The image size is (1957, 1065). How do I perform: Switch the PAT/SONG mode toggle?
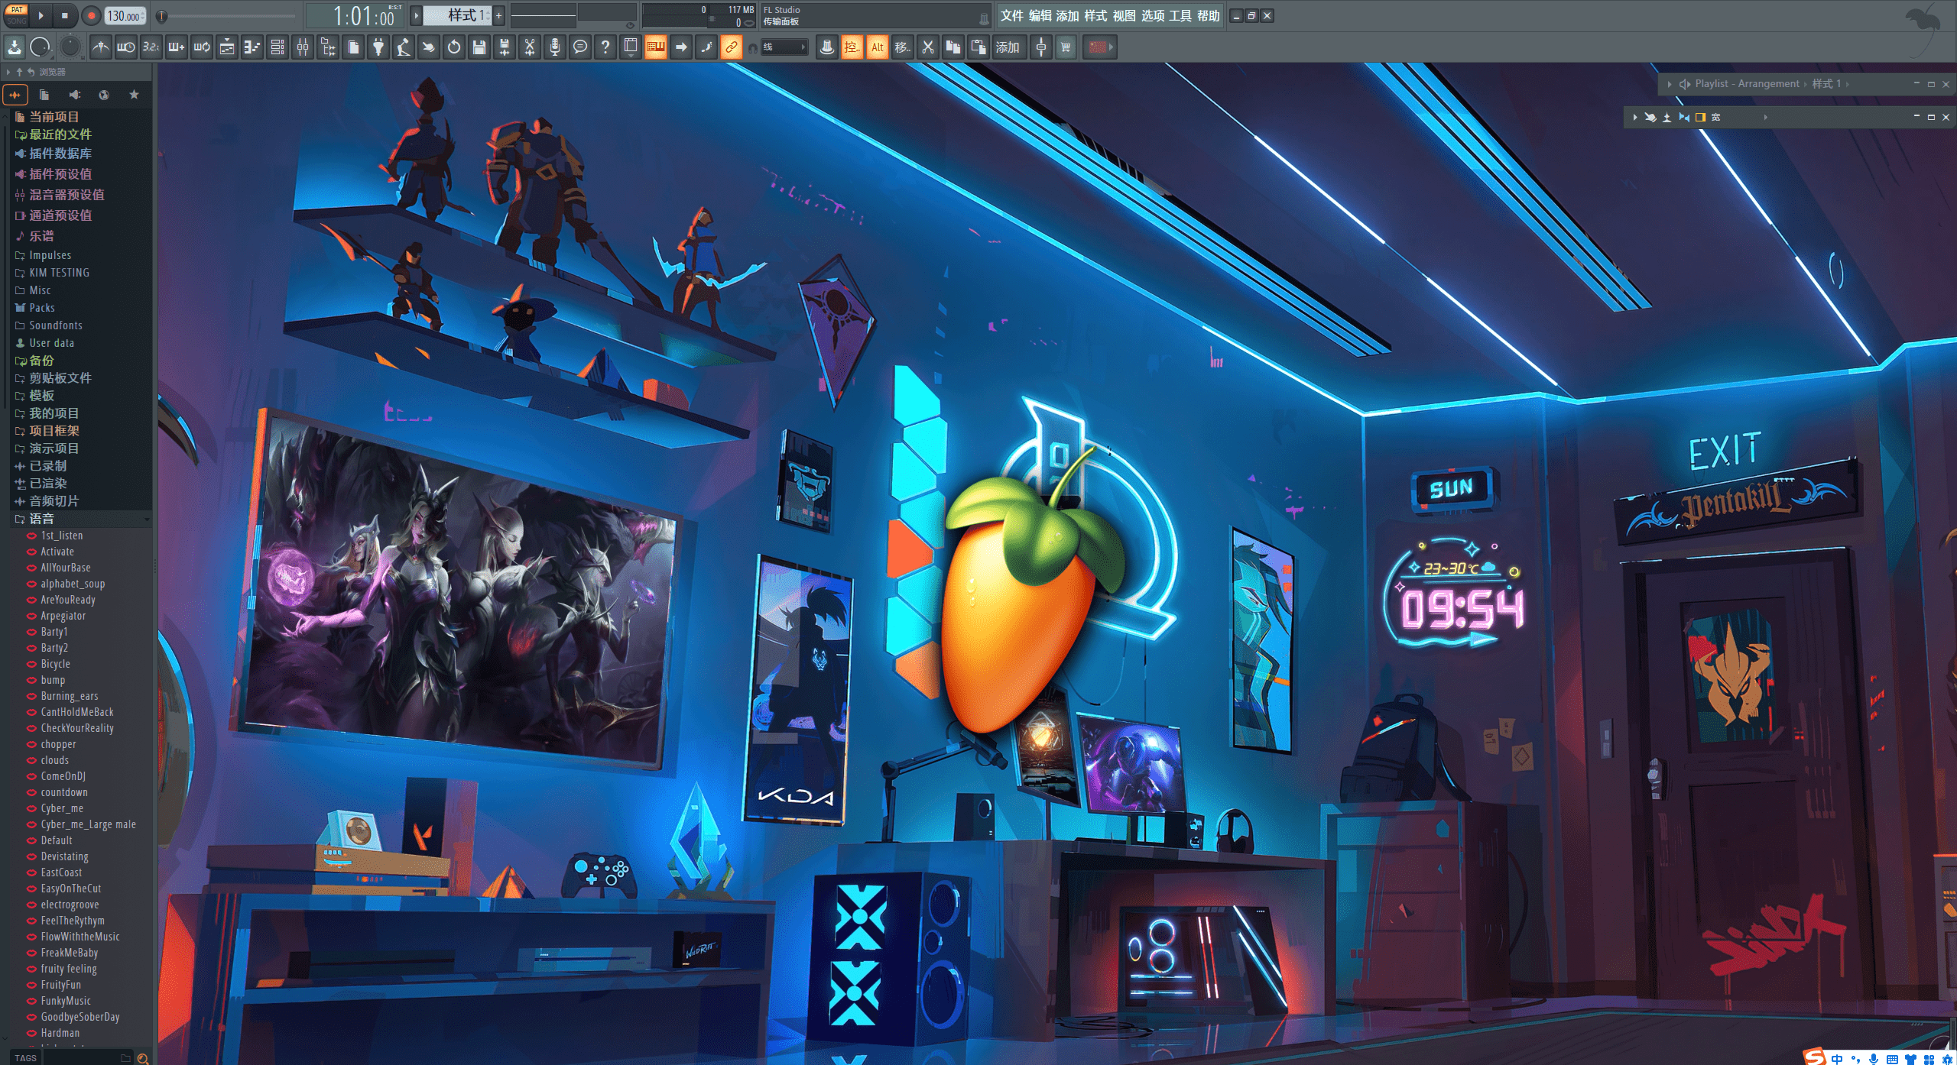[x=16, y=15]
